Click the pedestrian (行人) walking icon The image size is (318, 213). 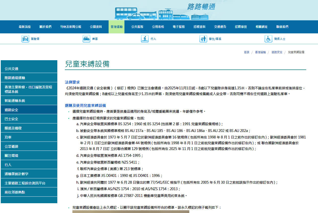tap(145, 39)
